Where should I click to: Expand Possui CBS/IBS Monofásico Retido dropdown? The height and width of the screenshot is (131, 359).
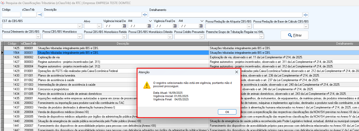124,37
